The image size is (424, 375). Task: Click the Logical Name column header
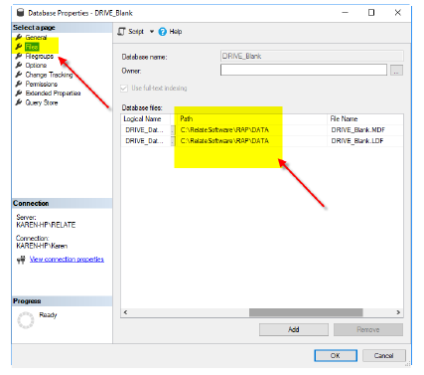(146, 118)
